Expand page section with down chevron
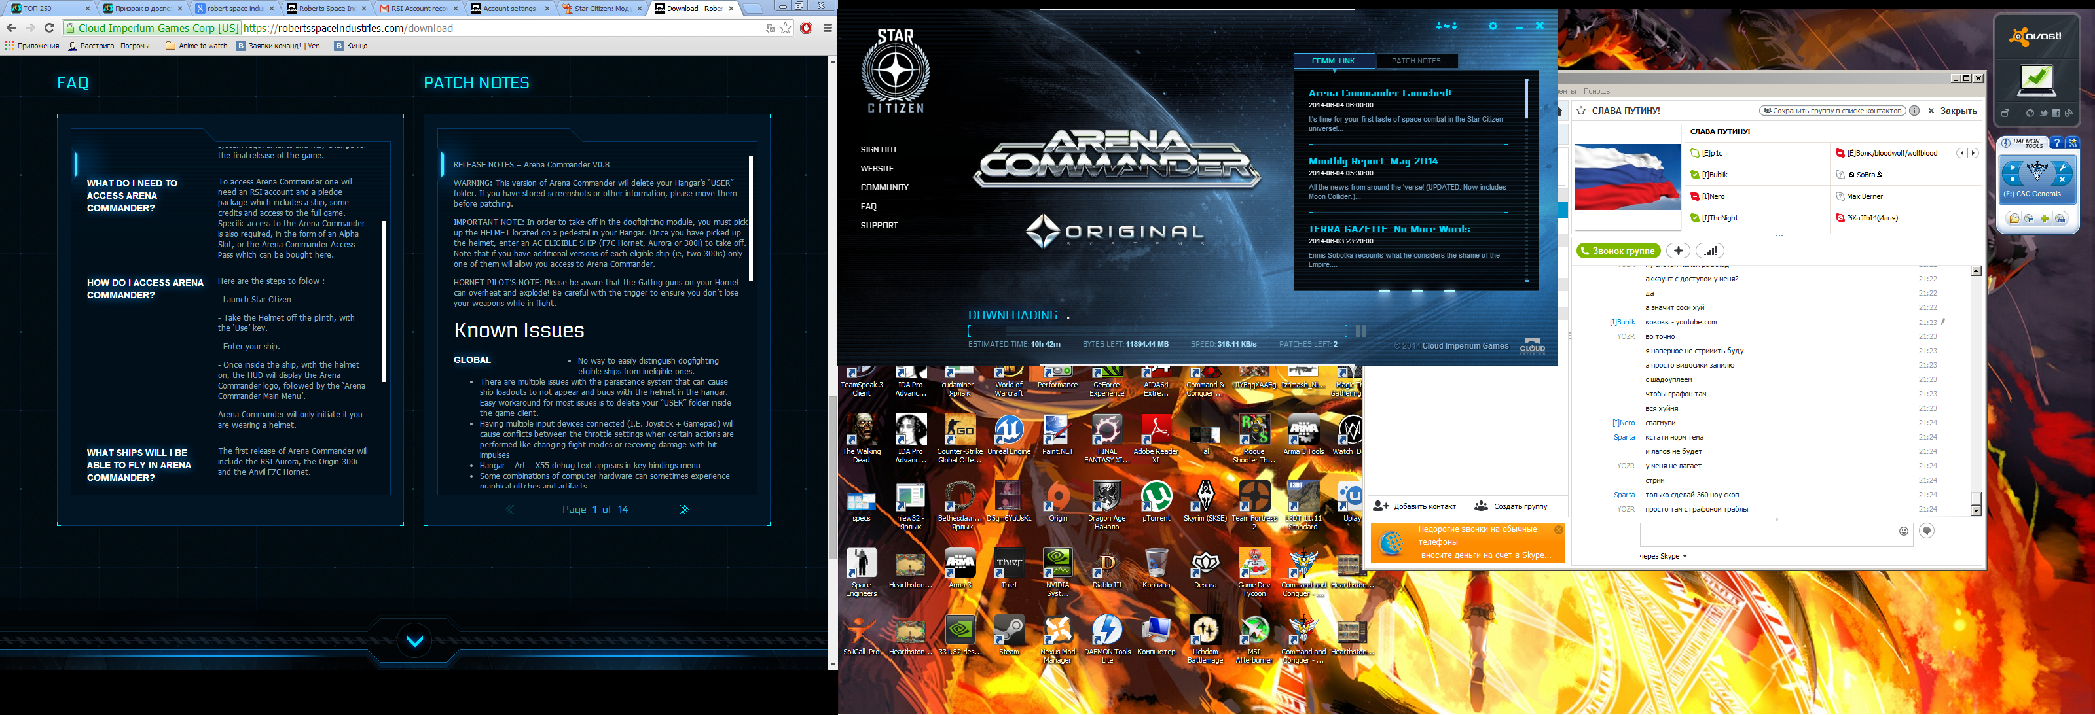 coord(415,641)
